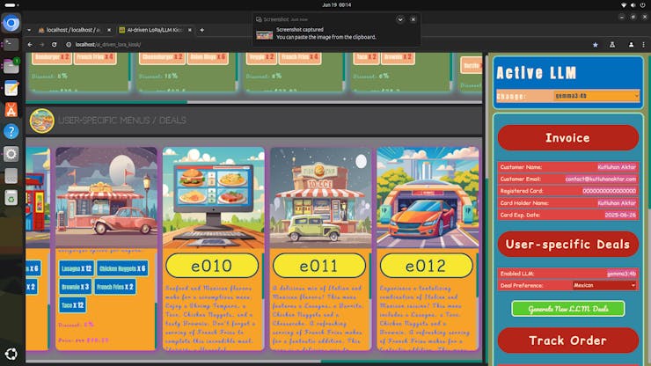This screenshot has width=651, height=366.
Task: Click the top deals horizontal scrollbar
Action: [106, 102]
